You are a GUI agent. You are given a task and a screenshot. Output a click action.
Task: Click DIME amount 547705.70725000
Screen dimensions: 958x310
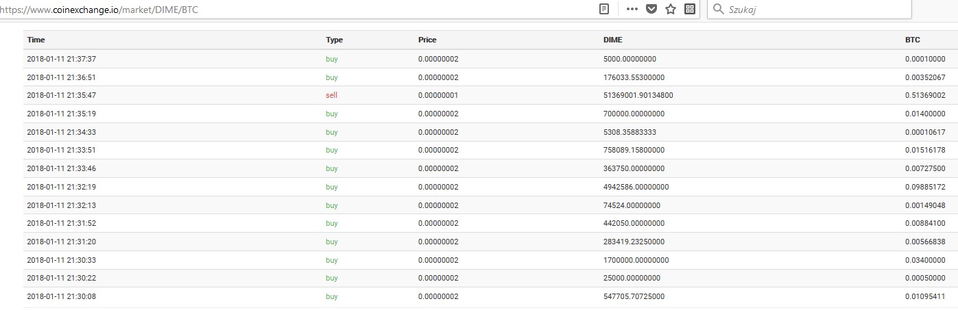[x=634, y=296]
